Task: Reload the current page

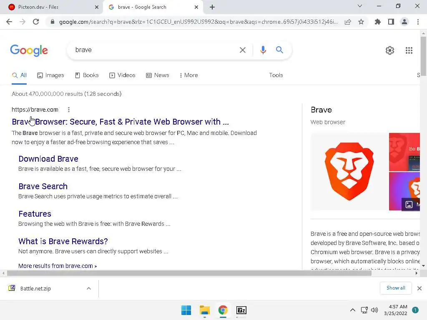Action: tap(36, 22)
